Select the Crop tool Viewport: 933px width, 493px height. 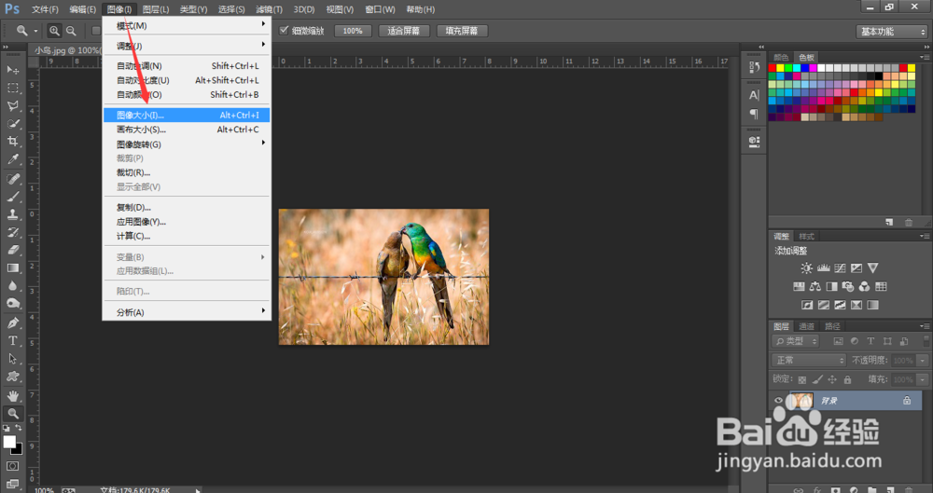point(12,142)
